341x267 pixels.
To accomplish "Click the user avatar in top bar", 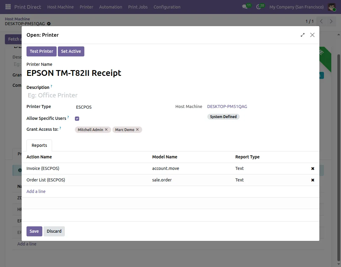I will click(x=332, y=7).
